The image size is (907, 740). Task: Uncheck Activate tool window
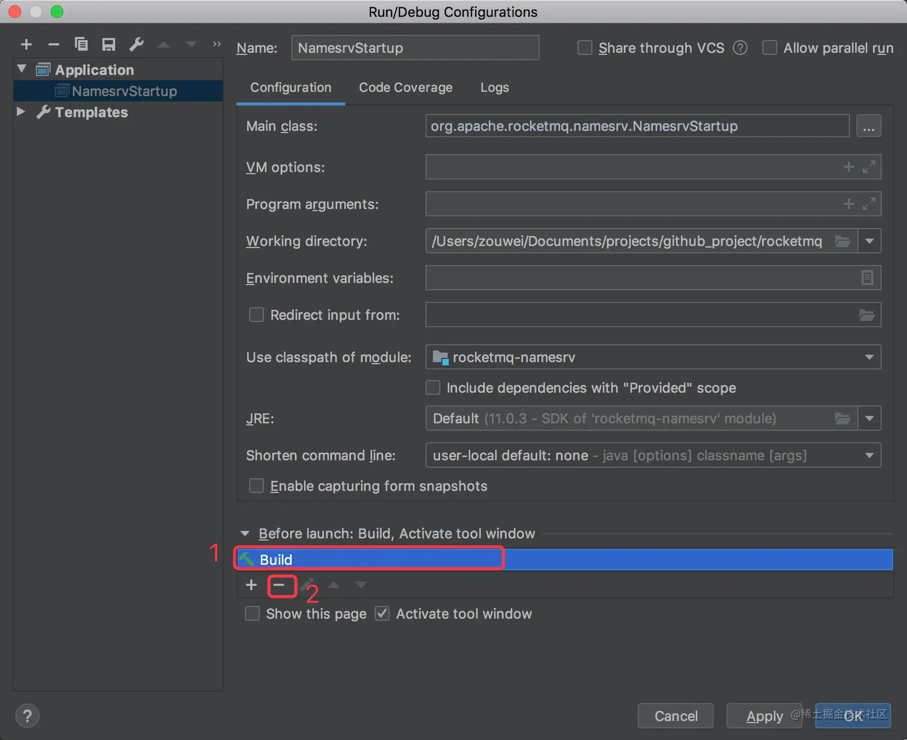tap(382, 613)
